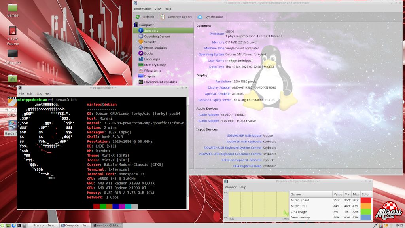Launch terminal from taskbar launcher
Viewport: 405px width, 228px height.
[19, 225]
